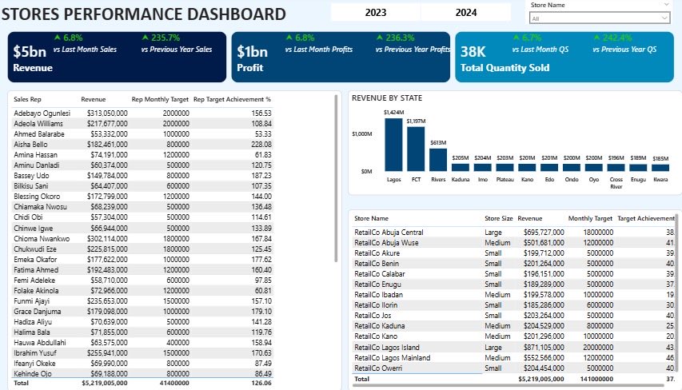
Task: Click the Cross River axis label
Action: [x=616, y=183]
